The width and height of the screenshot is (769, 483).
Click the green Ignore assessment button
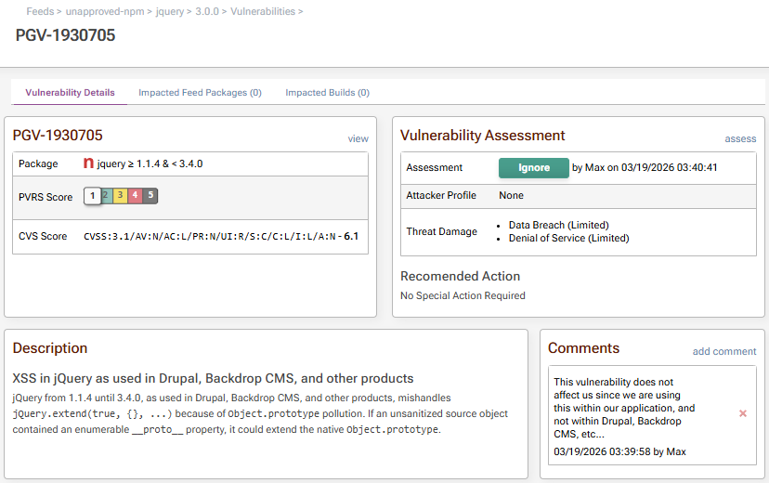coord(533,168)
